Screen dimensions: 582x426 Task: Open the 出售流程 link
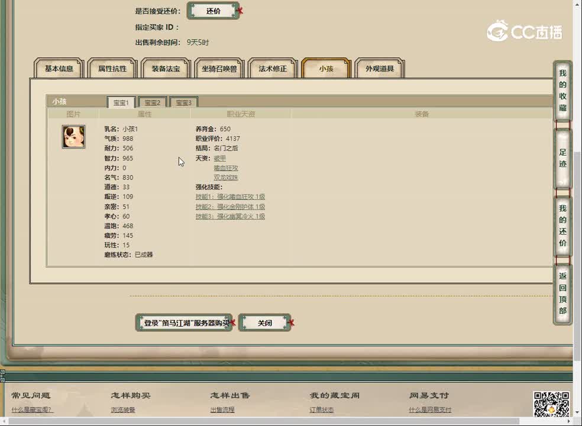[x=222, y=409]
